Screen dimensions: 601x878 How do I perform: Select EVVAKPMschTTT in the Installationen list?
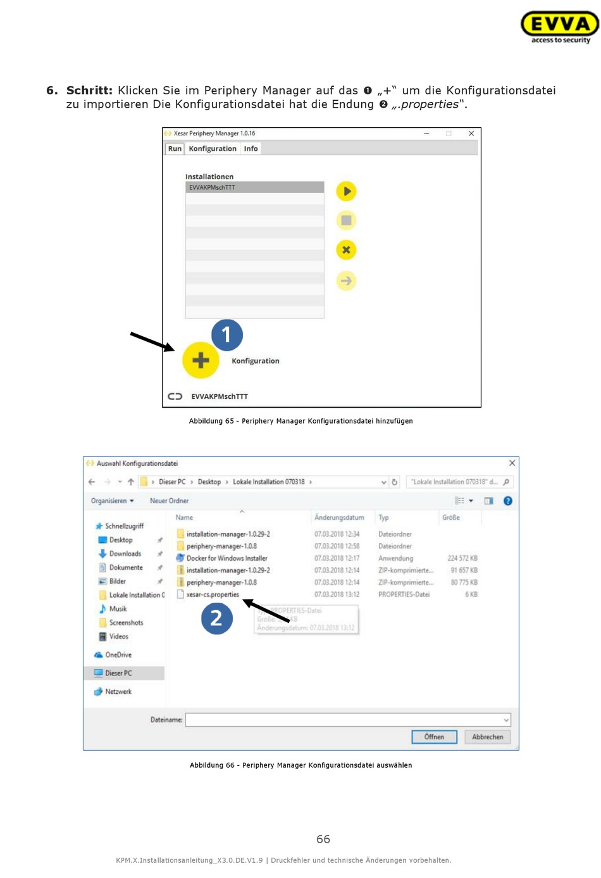255,187
